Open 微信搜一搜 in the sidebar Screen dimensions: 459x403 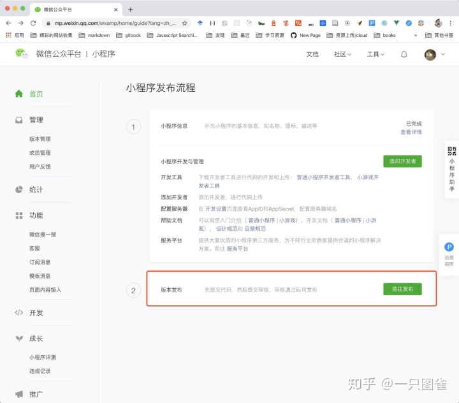(43, 234)
